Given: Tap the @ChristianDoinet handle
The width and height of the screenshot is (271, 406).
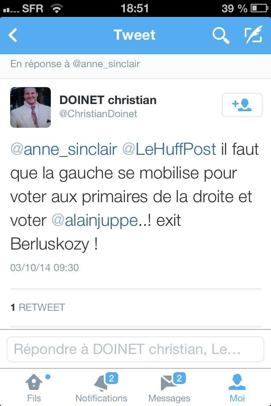Looking at the screenshot, I should click(x=99, y=114).
